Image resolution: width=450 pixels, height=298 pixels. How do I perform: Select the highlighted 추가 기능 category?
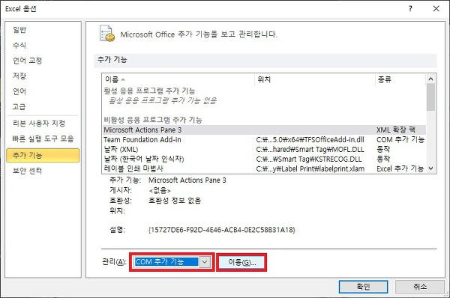pos(43,155)
